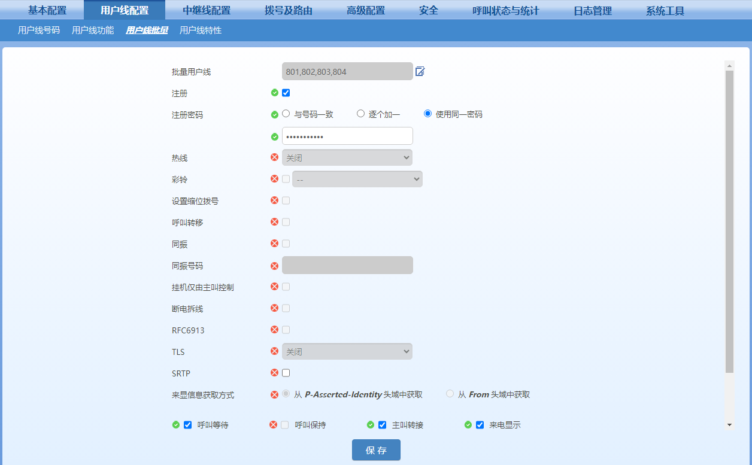Uncheck the 注册 checkbox
The width and height of the screenshot is (752, 465).
[286, 93]
